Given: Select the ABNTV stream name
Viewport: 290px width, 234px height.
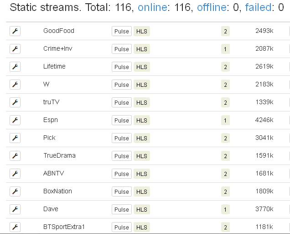Looking at the screenshot, I should pos(54,173).
